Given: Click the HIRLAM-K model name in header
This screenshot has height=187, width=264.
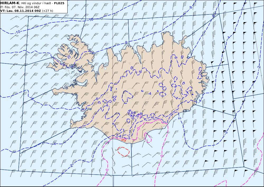Looking at the screenshot, I should 10,3.
